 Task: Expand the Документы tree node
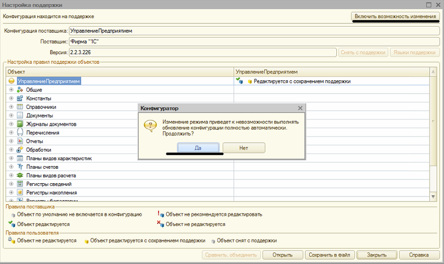11,116
